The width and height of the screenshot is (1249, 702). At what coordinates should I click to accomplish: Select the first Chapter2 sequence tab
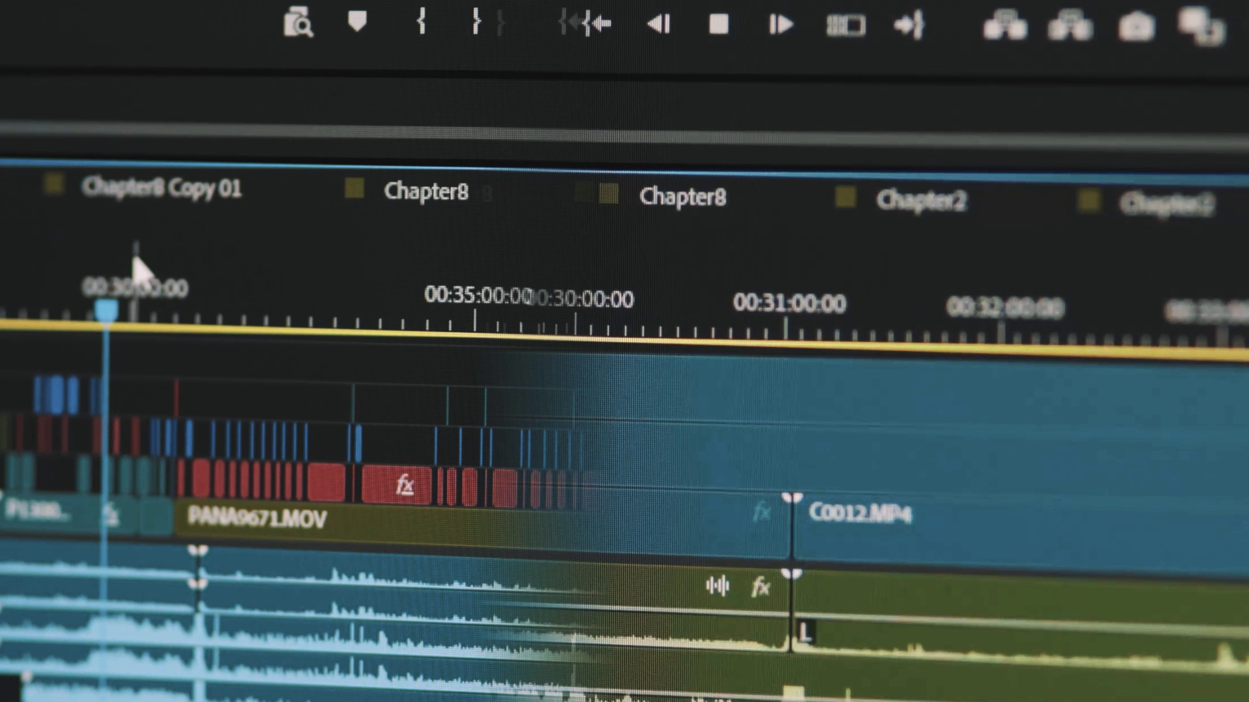(921, 200)
